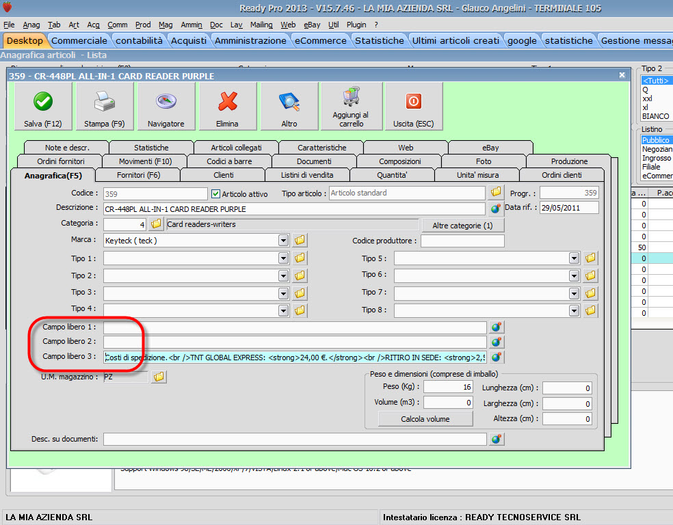Click the Altre categorie (1) button
This screenshot has width=673, height=525.
pos(462,226)
